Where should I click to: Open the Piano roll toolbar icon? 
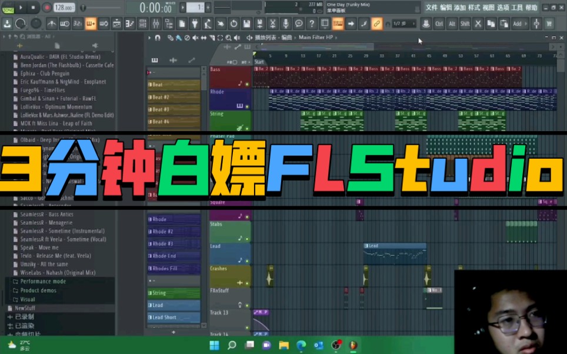point(128,24)
